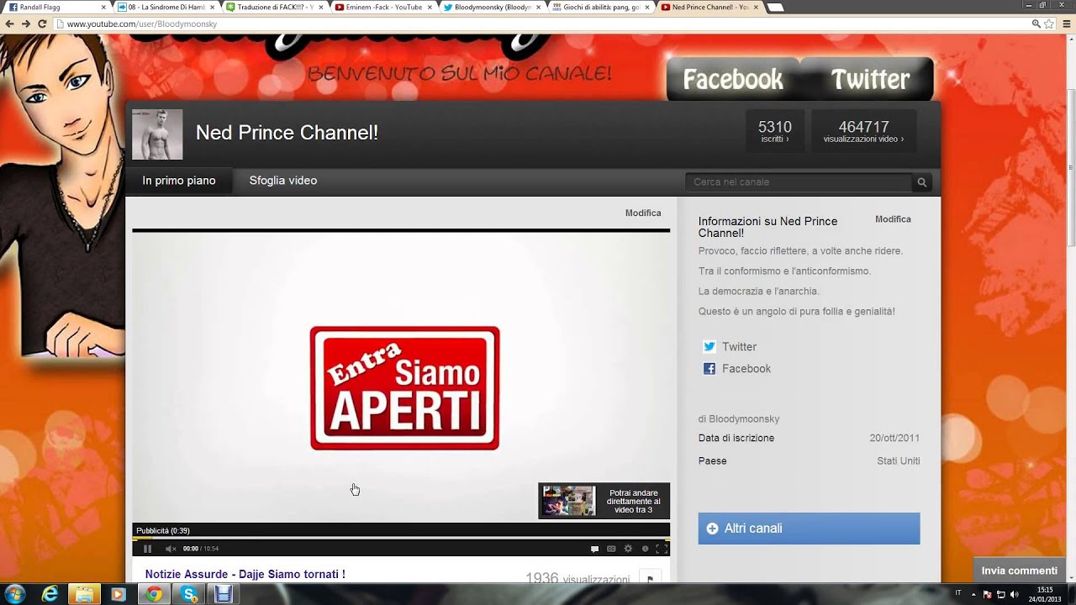The height and width of the screenshot is (605, 1076).
Task: Click the Facebook icon in the sidebar
Action: tap(709, 369)
